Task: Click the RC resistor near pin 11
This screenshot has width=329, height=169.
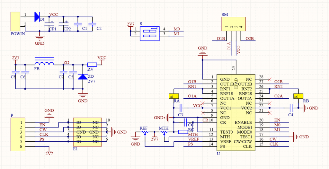Action: click(x=183, y=132)
